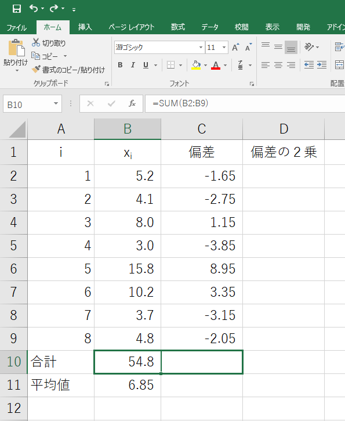Toggle the bottom align icon
Screen dimensions: 345x421
click(x=291, y=47)
